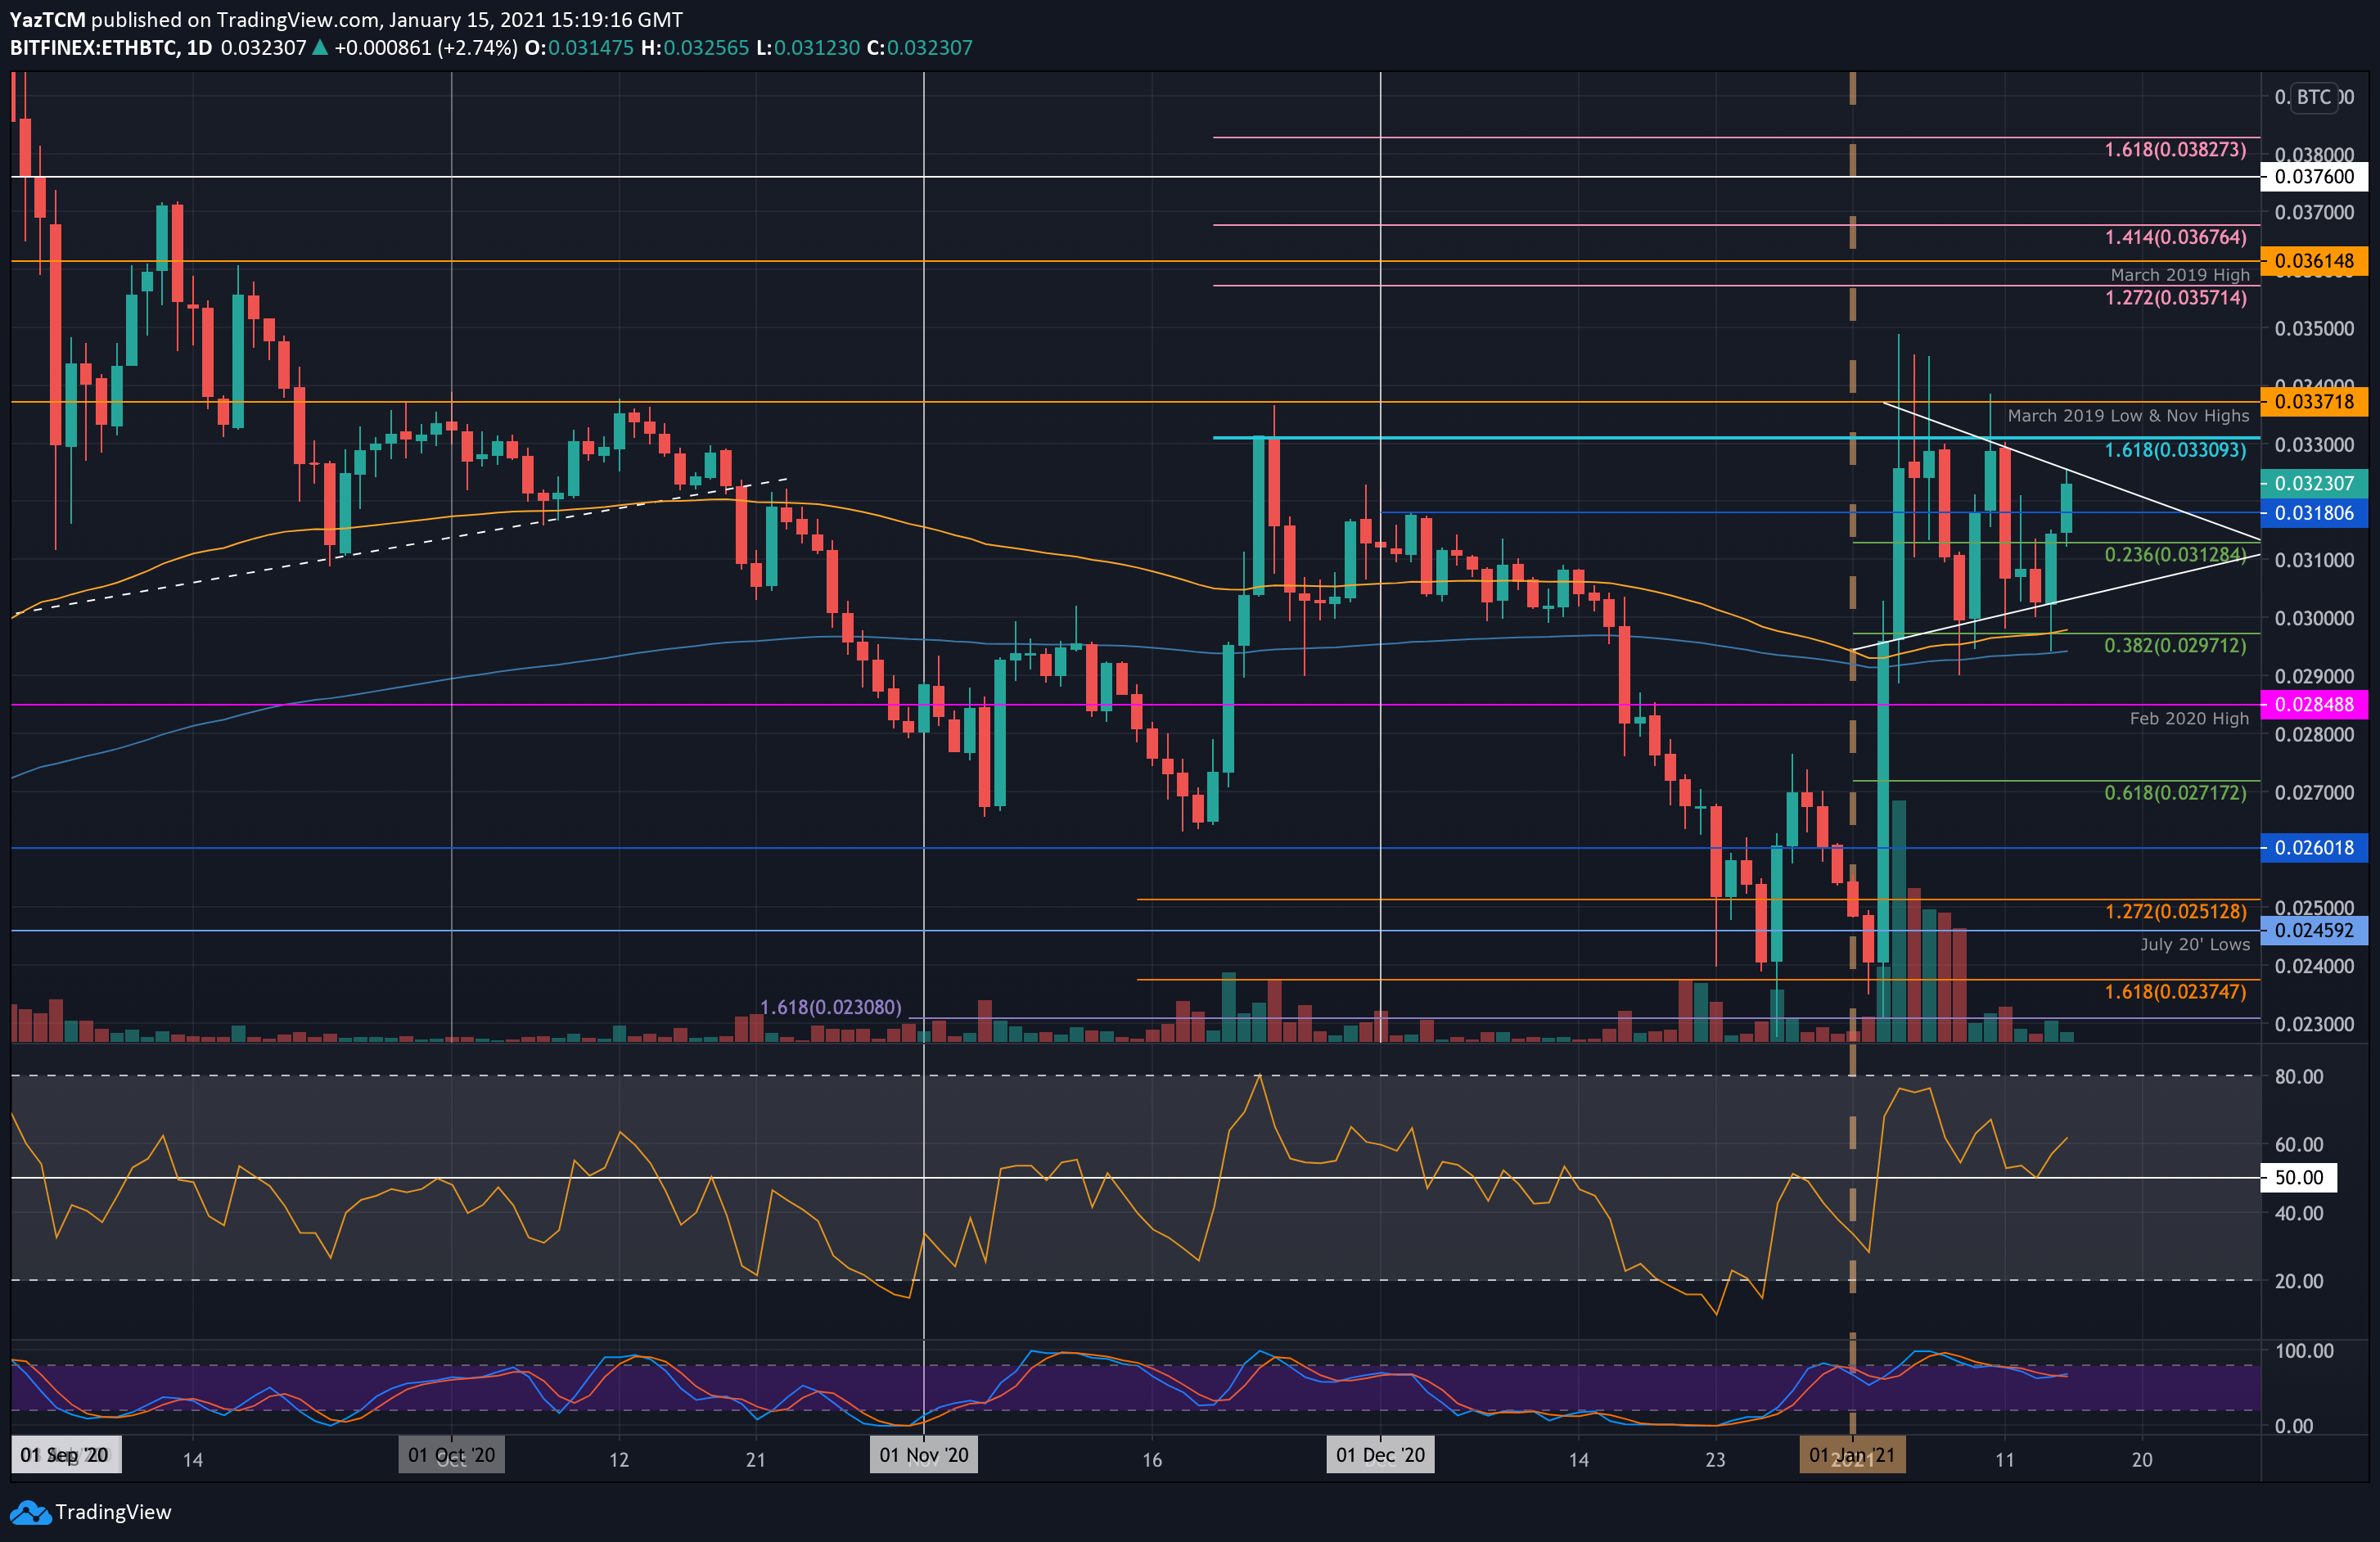Click the magenta 0.028488 Feb 2020 High tag
This screenshot has height=1542, width=2380.
[x=2316, y=705]
